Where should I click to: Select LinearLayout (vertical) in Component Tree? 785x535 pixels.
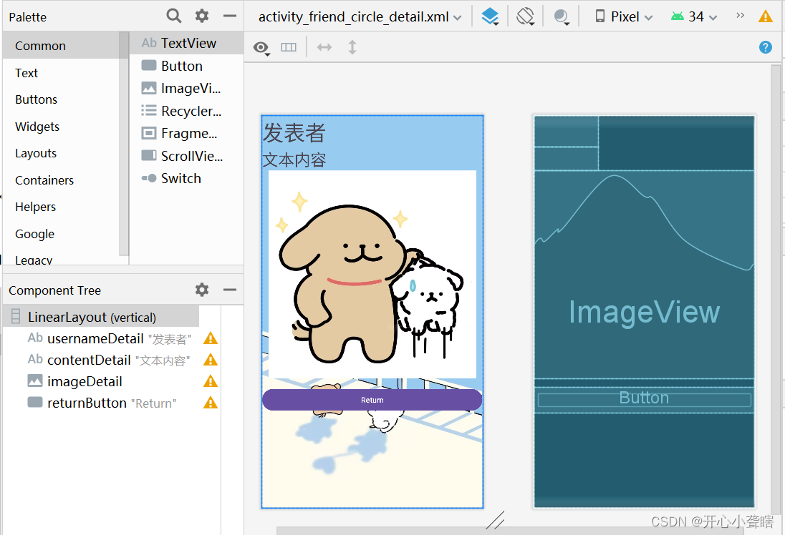(101, 317)
